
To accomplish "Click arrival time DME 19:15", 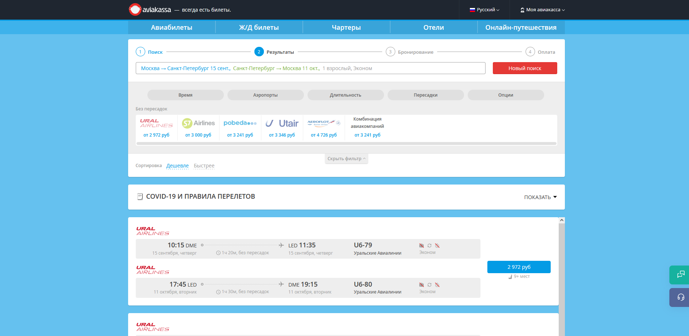I will click(x=303, y=284).
